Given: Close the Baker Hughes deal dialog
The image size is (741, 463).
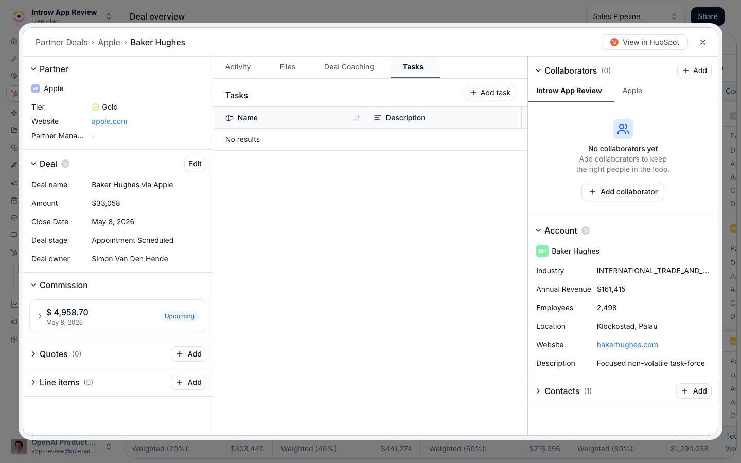Looking at the screenshot, I should (x=703, y=42).
